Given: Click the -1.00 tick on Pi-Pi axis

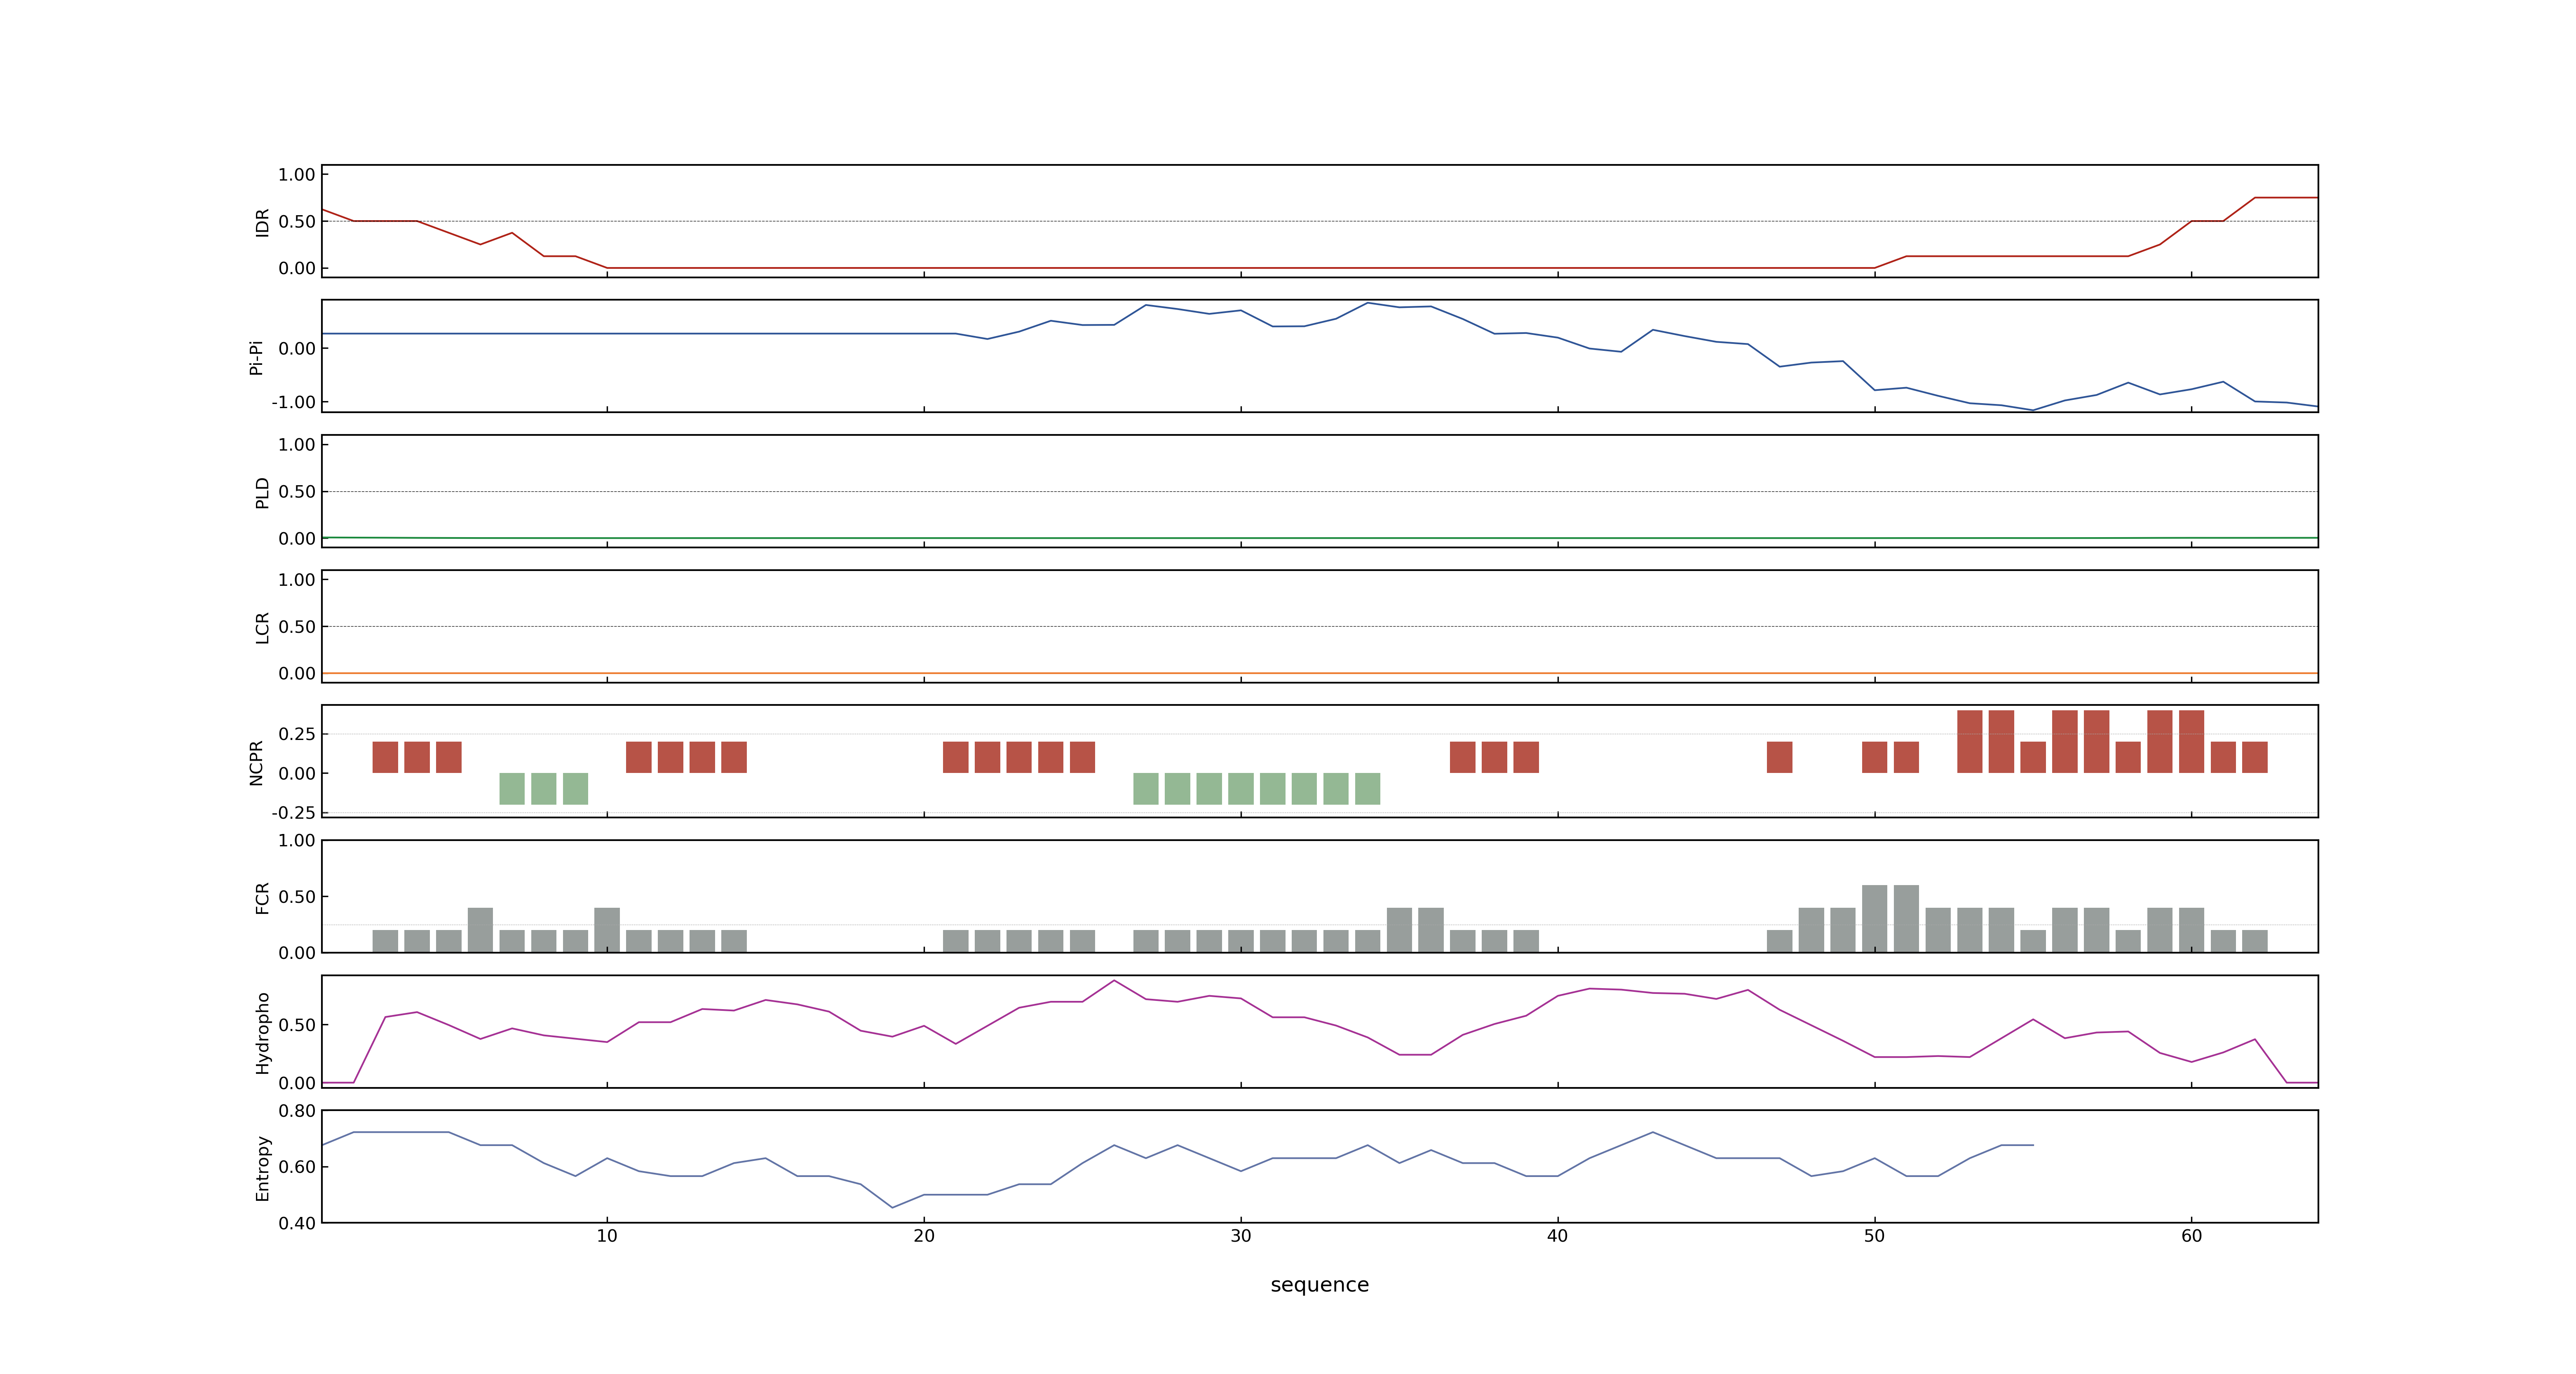Looking at the screenshot, I should point(293,402).
